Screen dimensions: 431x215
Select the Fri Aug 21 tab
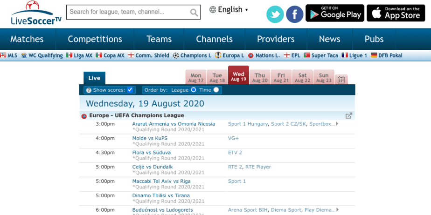pyautogui.click(x=281, y=77)
